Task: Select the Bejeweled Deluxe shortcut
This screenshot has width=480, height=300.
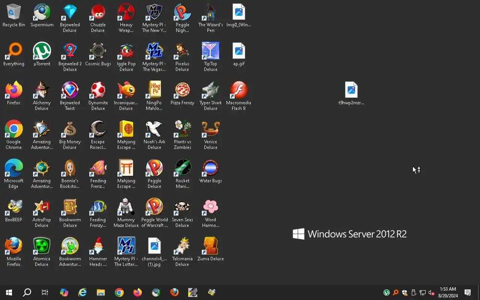Action: (x=70, y=18)
